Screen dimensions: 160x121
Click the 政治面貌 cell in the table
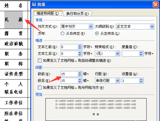point(14,44)
